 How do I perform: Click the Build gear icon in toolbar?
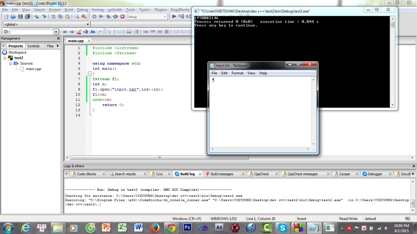94,16
